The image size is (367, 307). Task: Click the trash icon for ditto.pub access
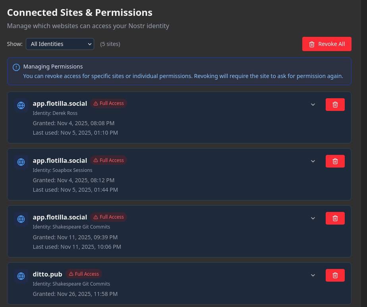[x=335, y=275]
